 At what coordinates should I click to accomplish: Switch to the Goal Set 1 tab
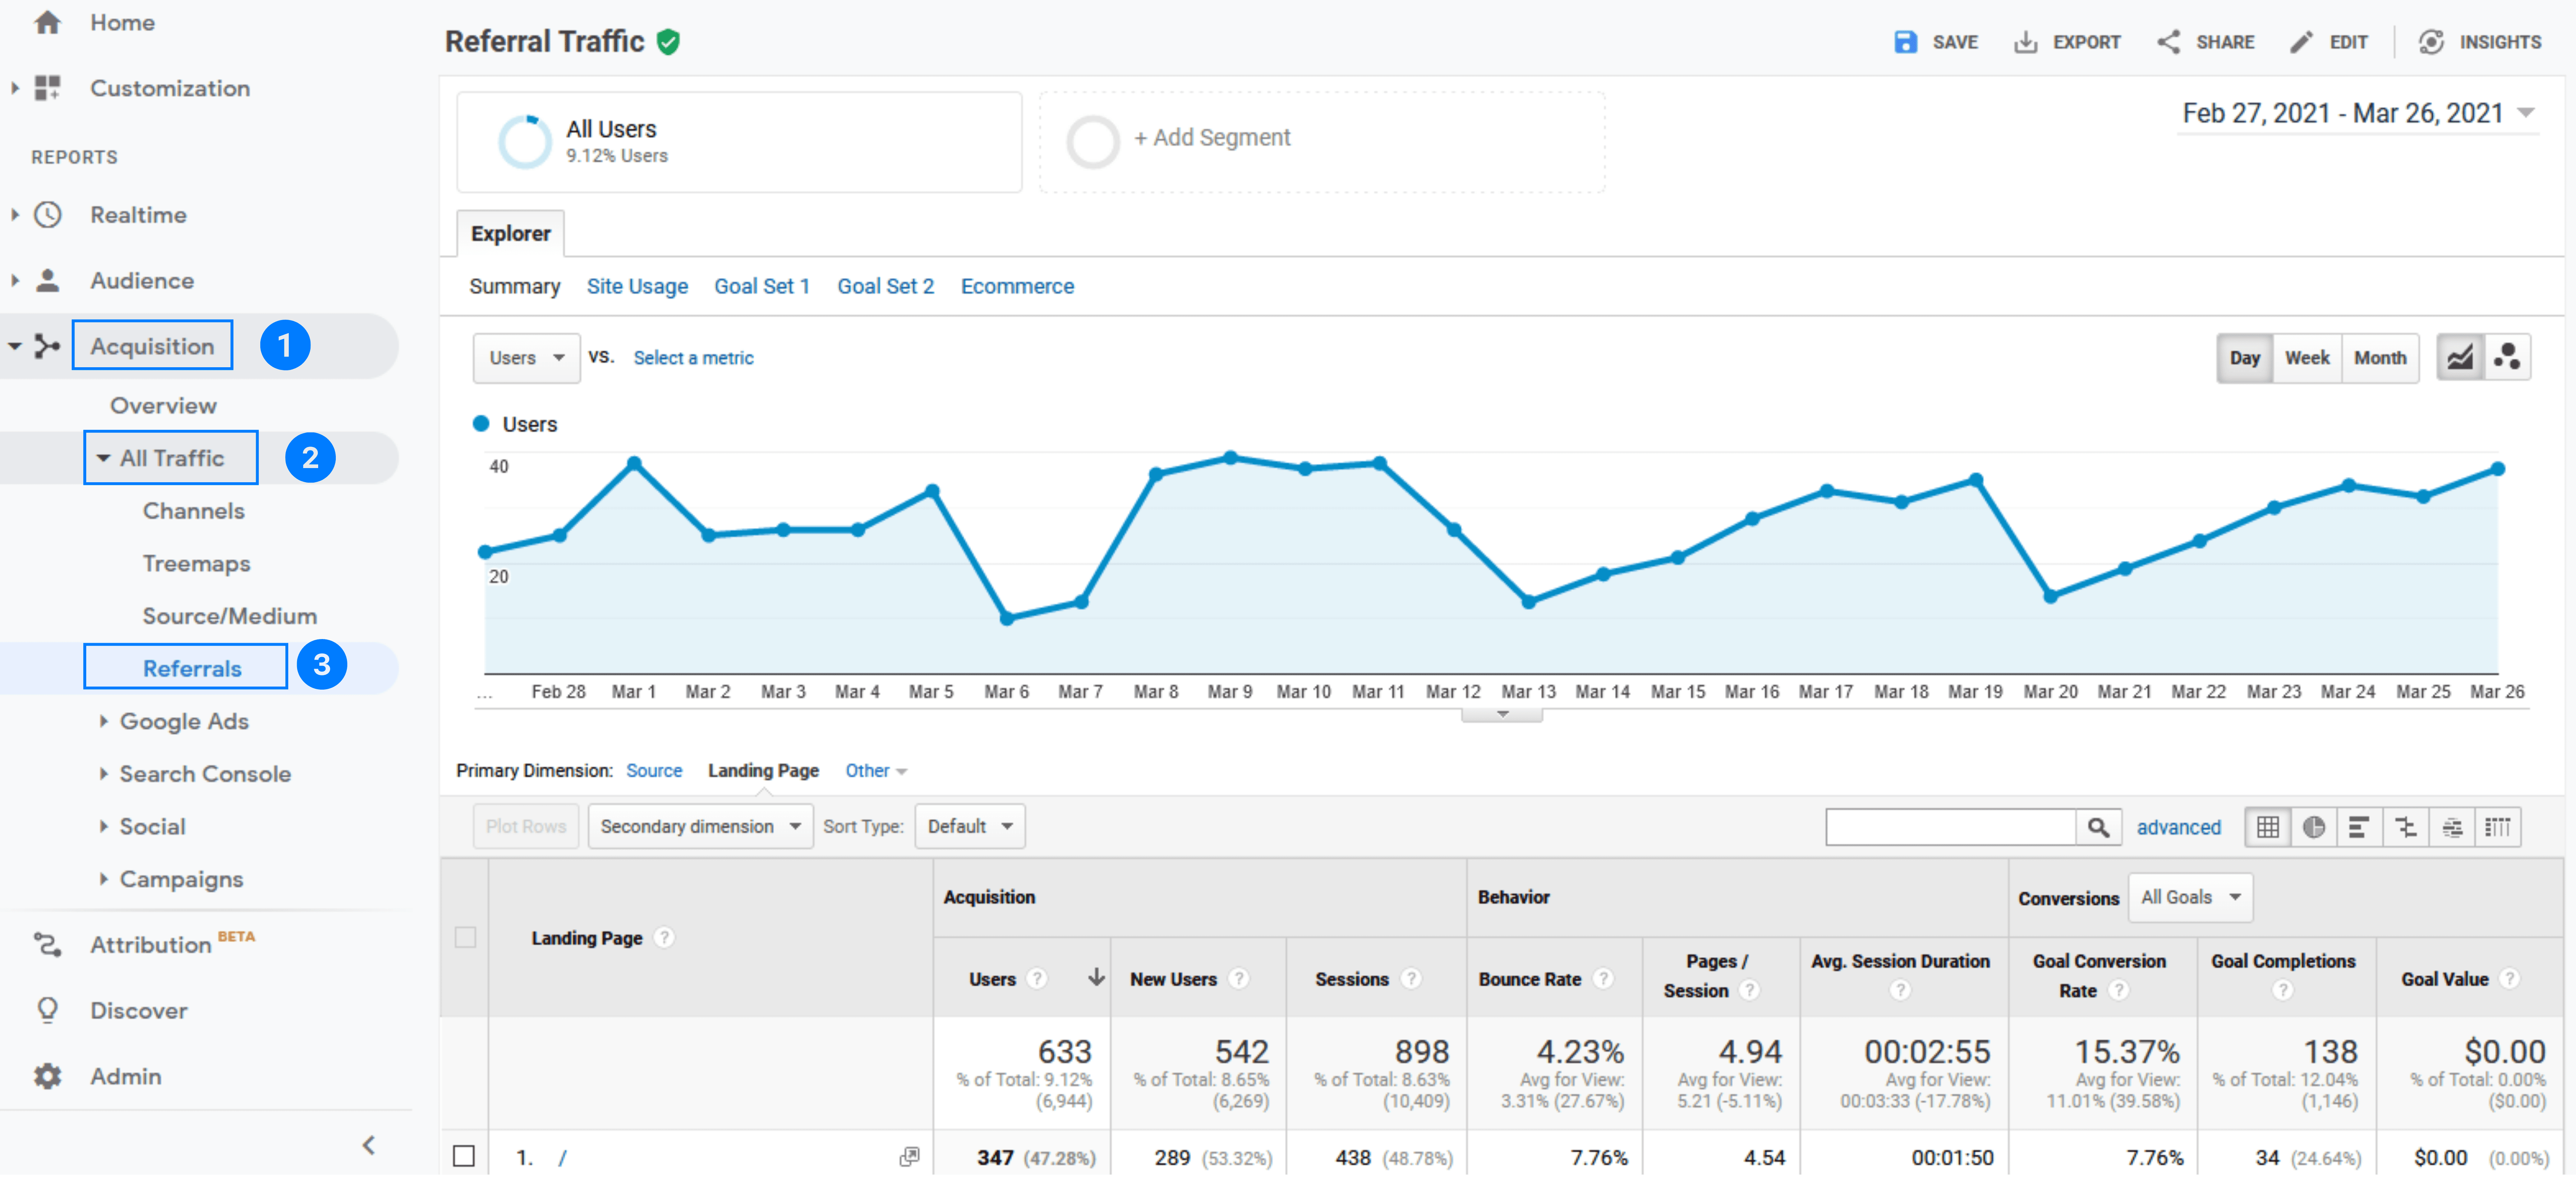coord(762,287)
